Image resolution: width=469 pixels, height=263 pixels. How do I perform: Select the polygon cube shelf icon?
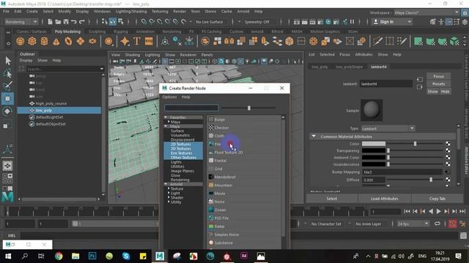point(32,41)
